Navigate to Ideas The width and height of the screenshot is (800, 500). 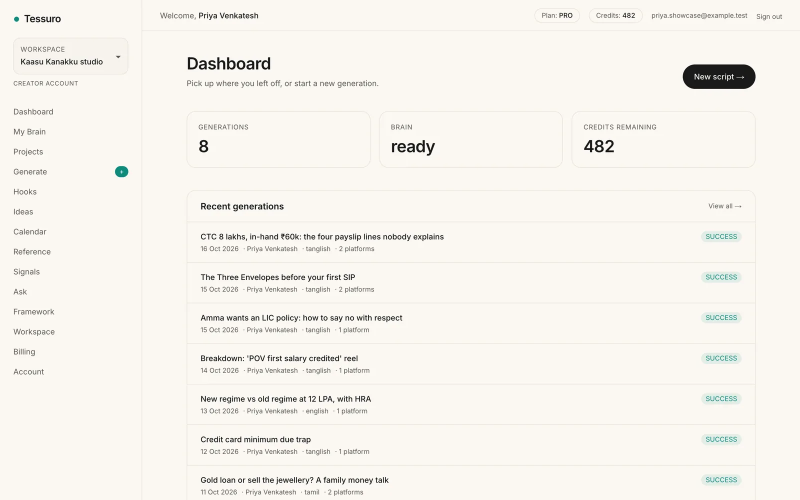click(23, 211)
